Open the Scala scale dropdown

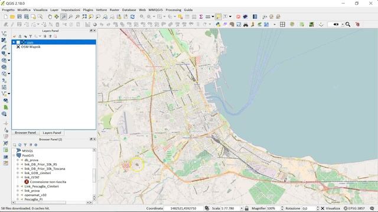[242, 208]
